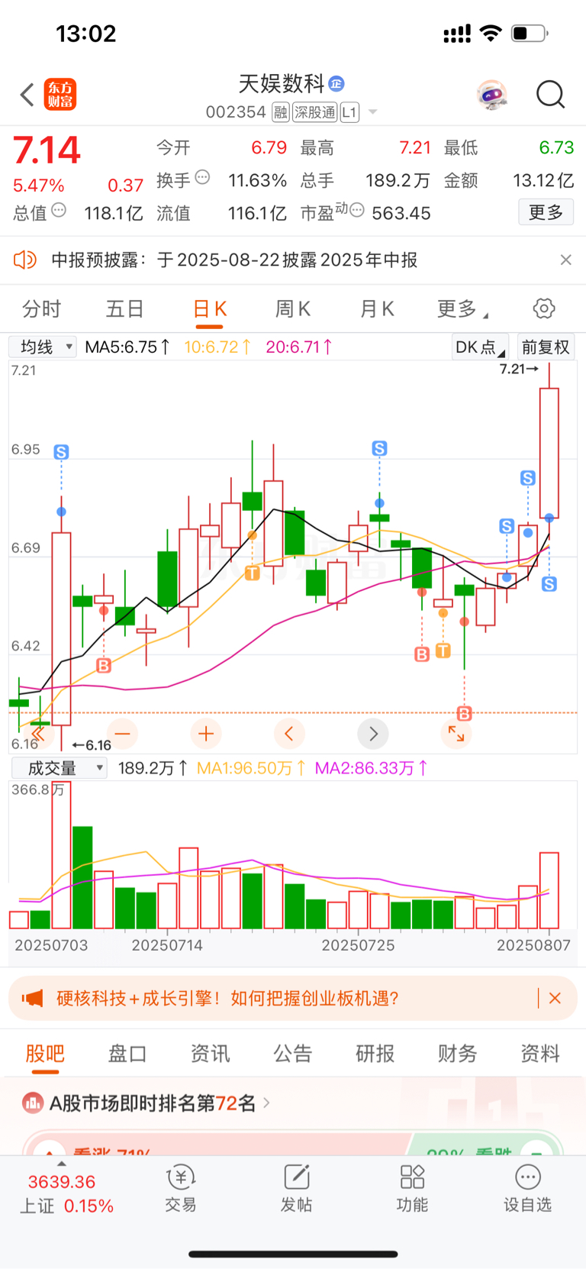Expand the 更多 chart period dropdown
The image size is (586, 1269).
462,308
